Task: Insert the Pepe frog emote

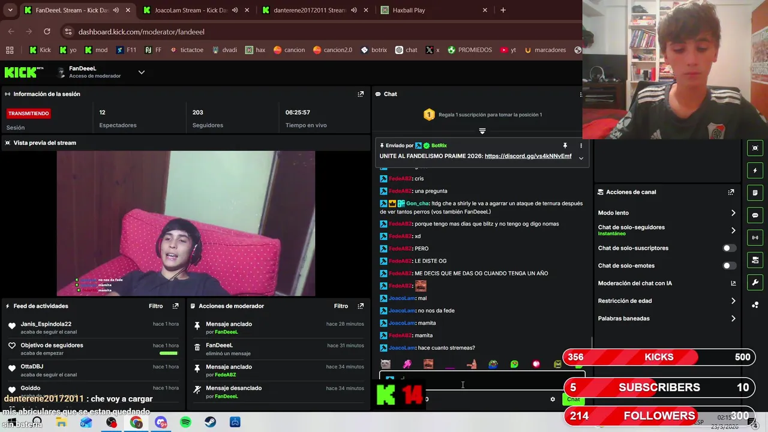Action: pos(493,364)
